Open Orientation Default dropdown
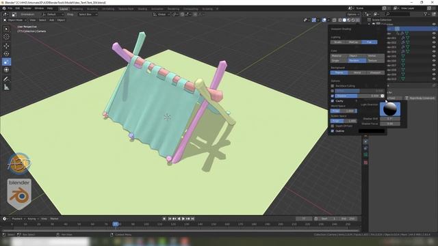This screenshot has height=246, width=438. pos(53,14)
